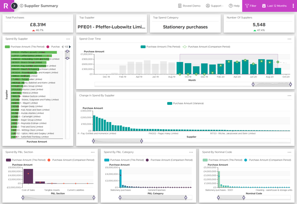Open the Filter panel
Viewport: 297px width, 204px height.
point(250,6)
